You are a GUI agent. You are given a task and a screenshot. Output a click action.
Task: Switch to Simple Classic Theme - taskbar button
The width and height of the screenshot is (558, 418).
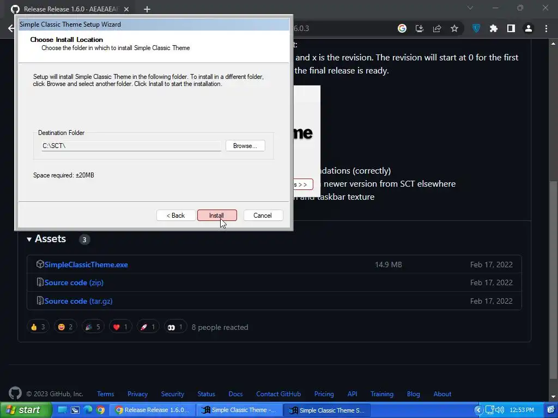coord(240,410)
